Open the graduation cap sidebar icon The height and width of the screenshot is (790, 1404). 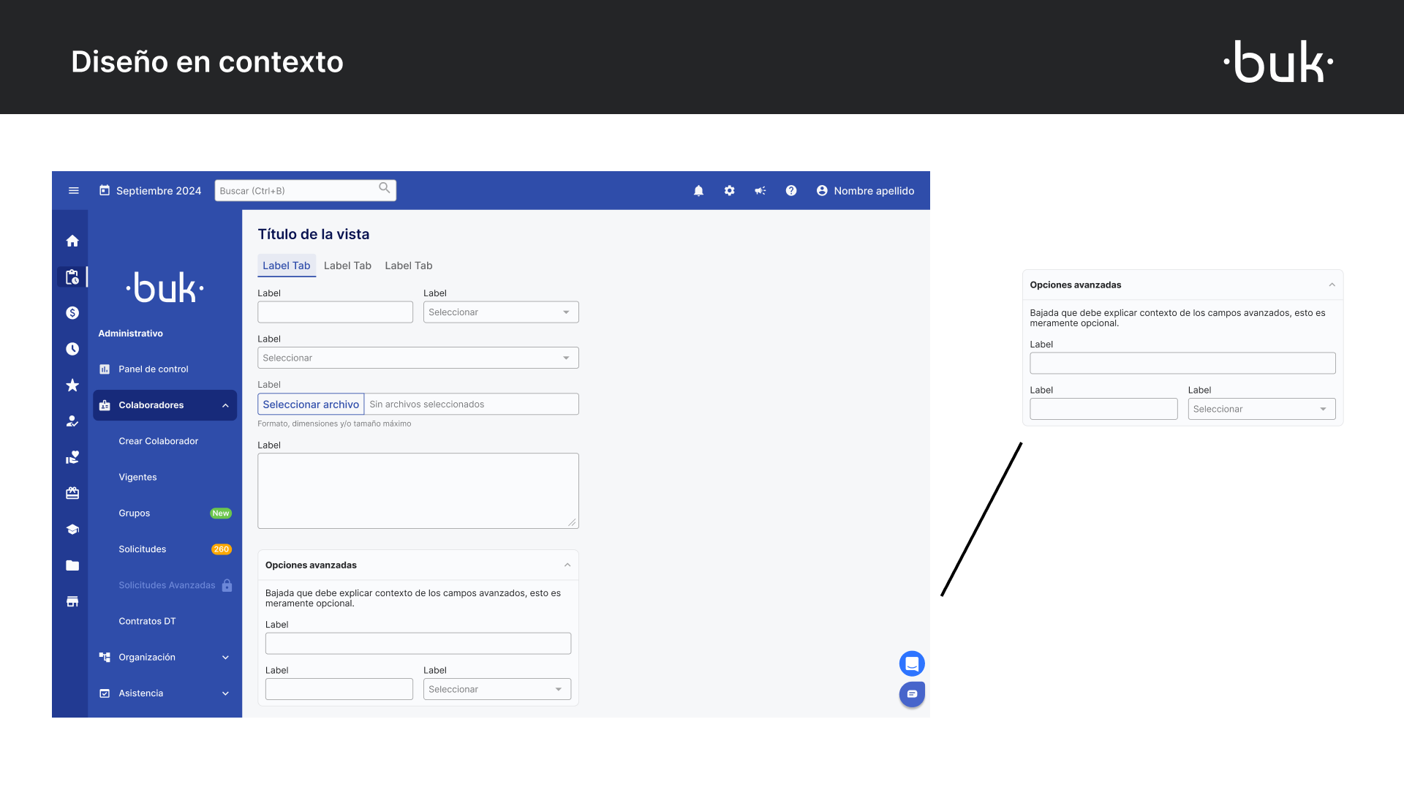coord(71,529)
